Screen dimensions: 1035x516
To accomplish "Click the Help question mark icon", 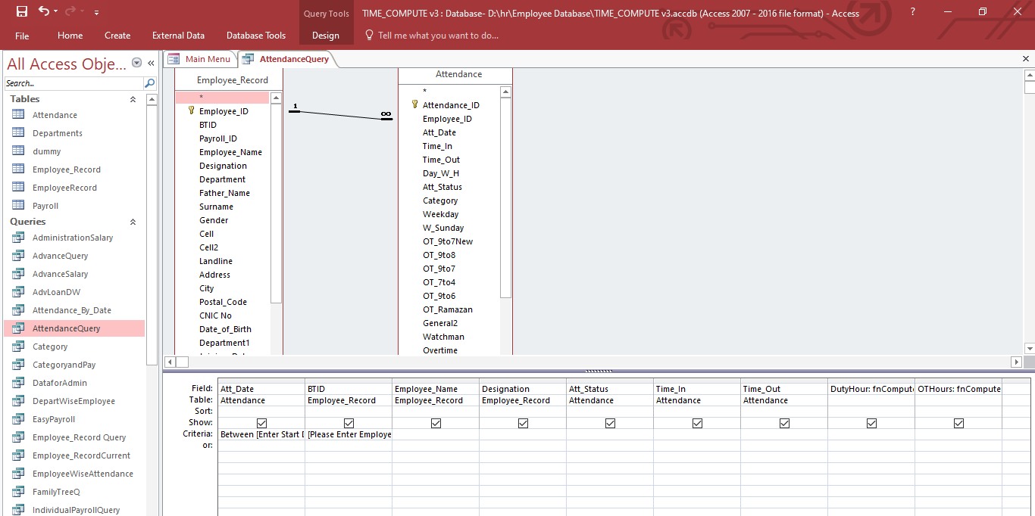I will (x=912, y=12).
